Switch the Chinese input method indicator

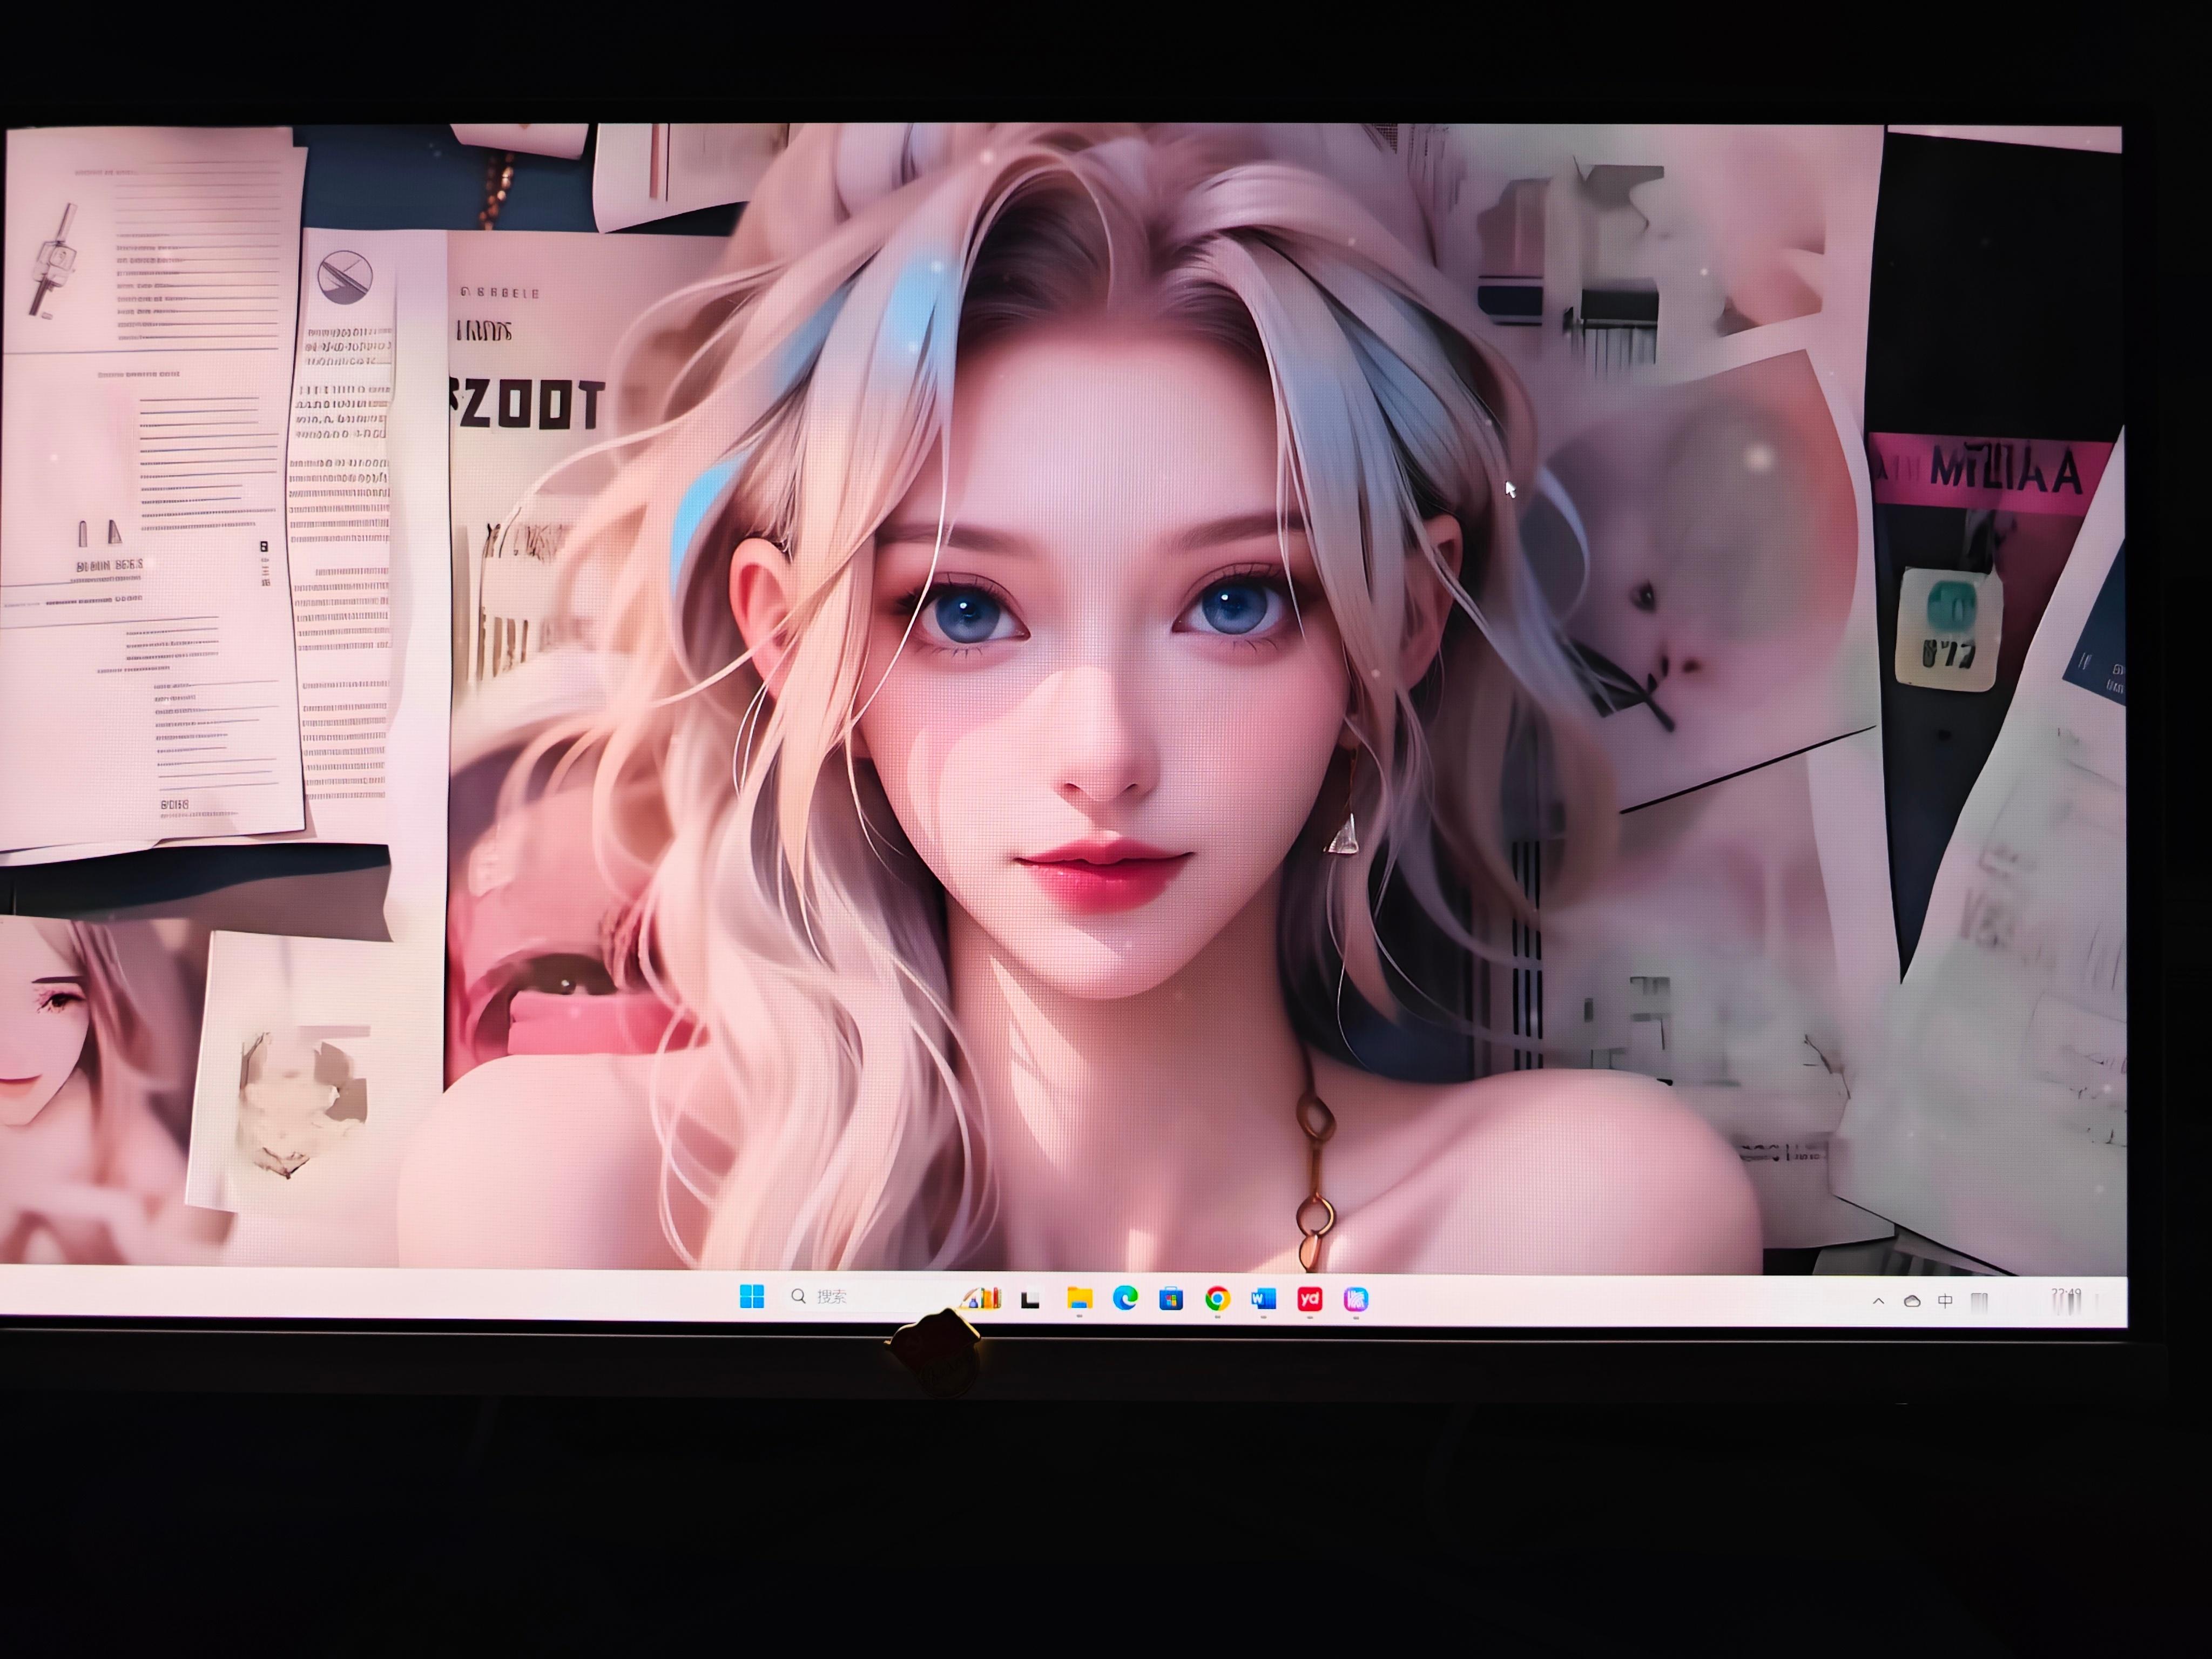coord(1945,1301)
